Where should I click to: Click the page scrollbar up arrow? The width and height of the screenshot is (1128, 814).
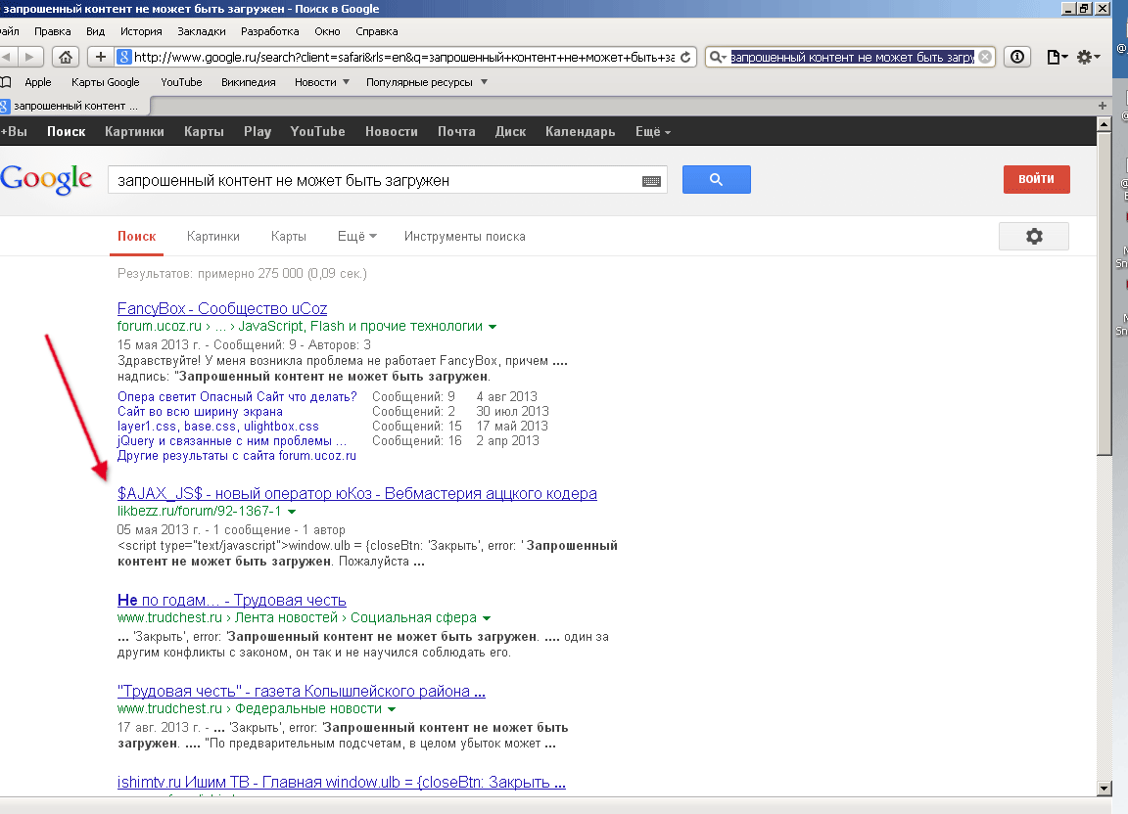pyautogui.click(x=1104, y=123)
